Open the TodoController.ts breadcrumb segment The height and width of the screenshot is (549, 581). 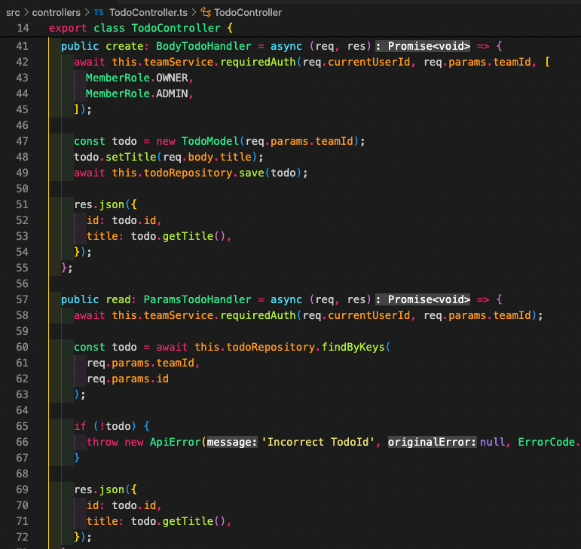(x=148, y=13)
